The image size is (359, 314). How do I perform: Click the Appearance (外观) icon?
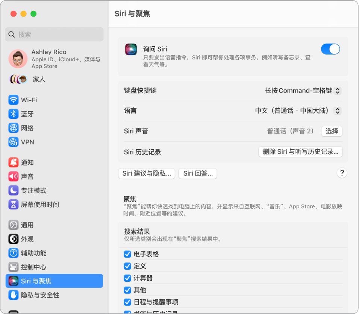[13, 239]
